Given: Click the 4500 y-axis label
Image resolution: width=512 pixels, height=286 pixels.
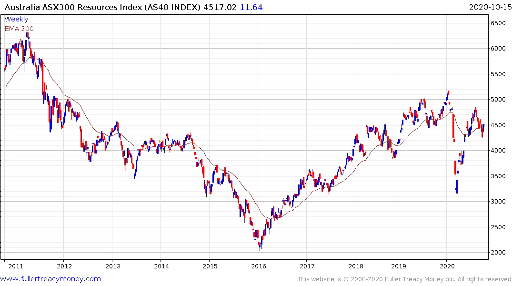Looking at the screenshot, I should point(498,125).
